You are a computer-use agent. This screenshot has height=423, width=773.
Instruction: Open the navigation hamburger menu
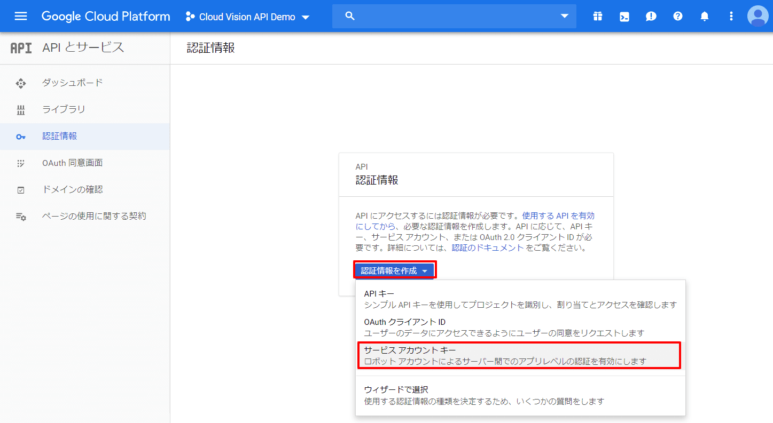coord(20,15)
